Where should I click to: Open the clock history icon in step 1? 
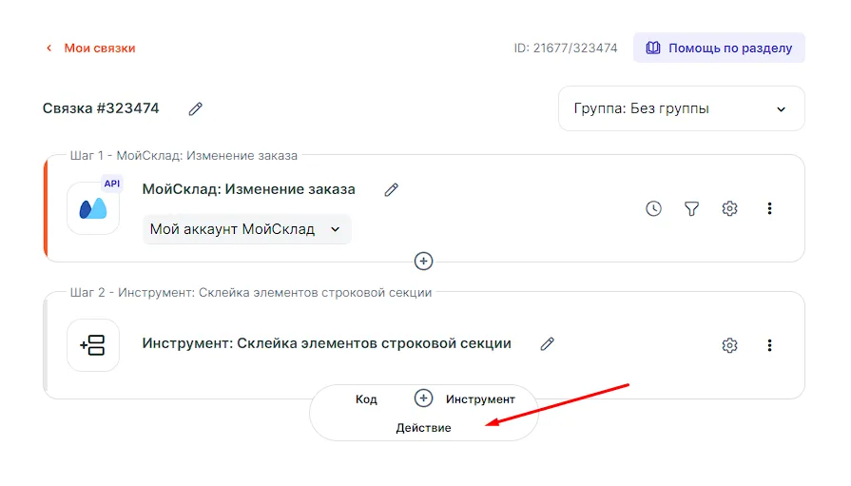[x=653, y=209]
